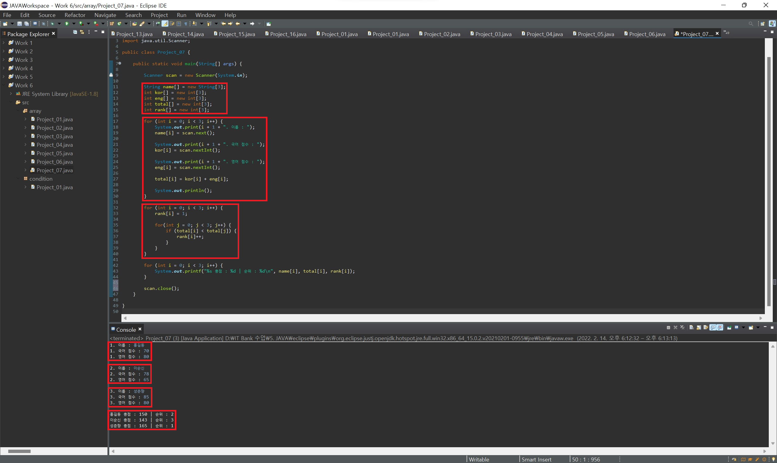This screenshot has height=463, width=777.
Task: Switch to the Project_16.java tab
Action: click(x=288, y=34)
